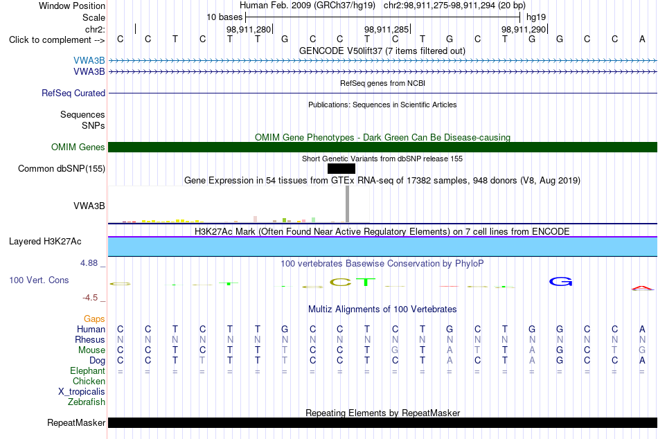The width and height of the screenshot is (658, 439).
Task: Select the Human species row label
Action: coord(91,329)
